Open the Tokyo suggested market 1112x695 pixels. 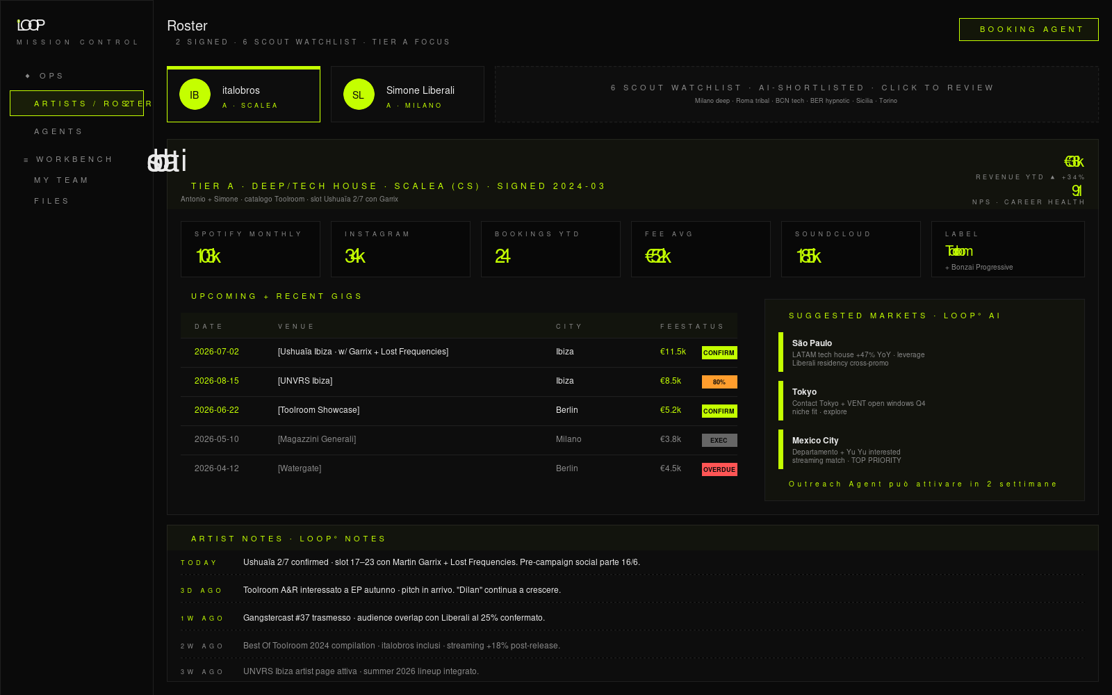click(x=924, y=401)
